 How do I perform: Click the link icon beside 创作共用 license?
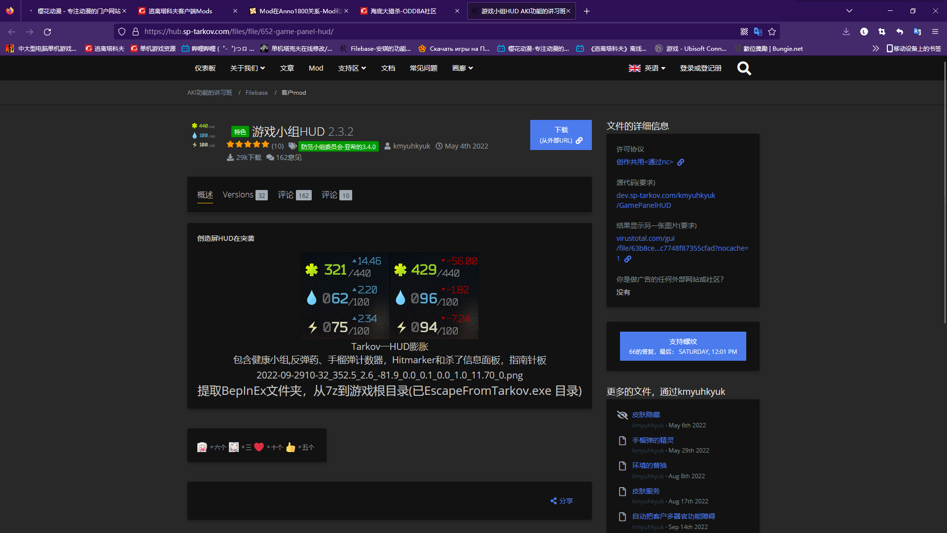(681, 162)
